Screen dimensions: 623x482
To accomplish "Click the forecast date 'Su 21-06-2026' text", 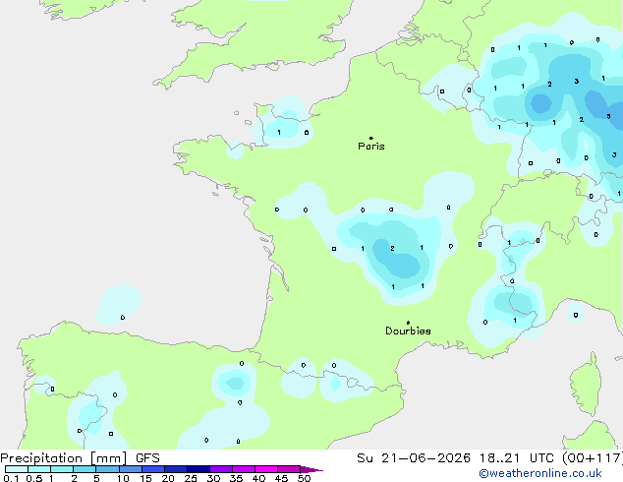I will pos(414,458).
